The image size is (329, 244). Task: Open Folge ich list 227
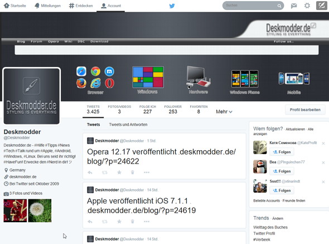coord(148,109)
